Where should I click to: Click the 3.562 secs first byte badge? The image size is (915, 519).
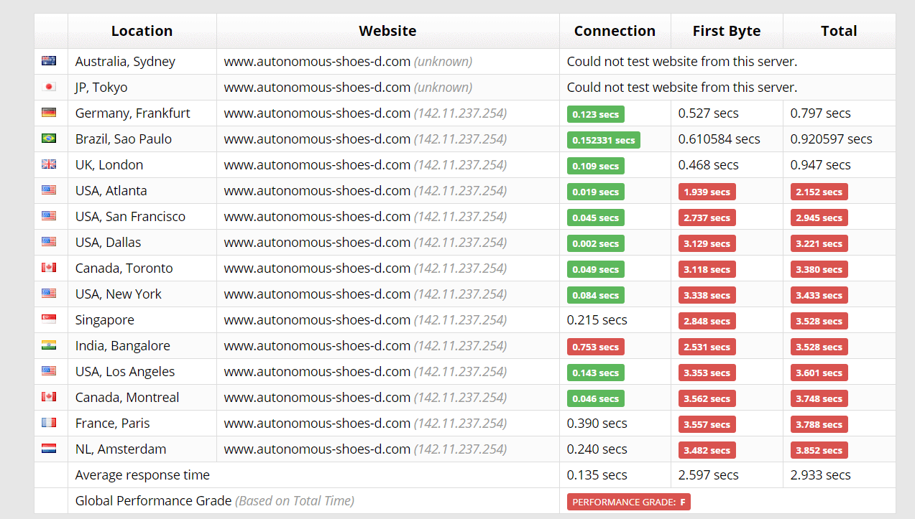[x=707, y=398]
